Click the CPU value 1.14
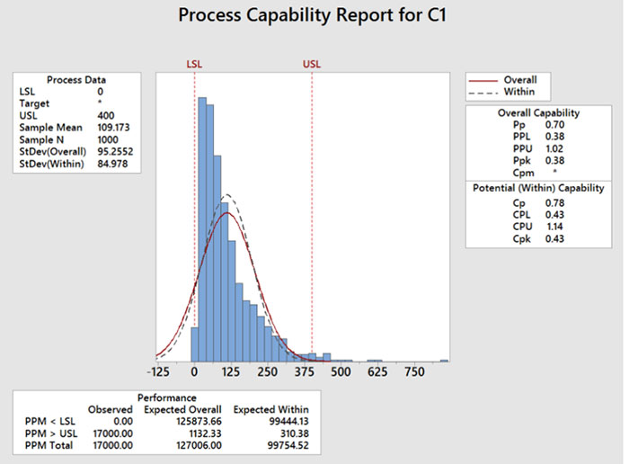 tap(554, 227)
